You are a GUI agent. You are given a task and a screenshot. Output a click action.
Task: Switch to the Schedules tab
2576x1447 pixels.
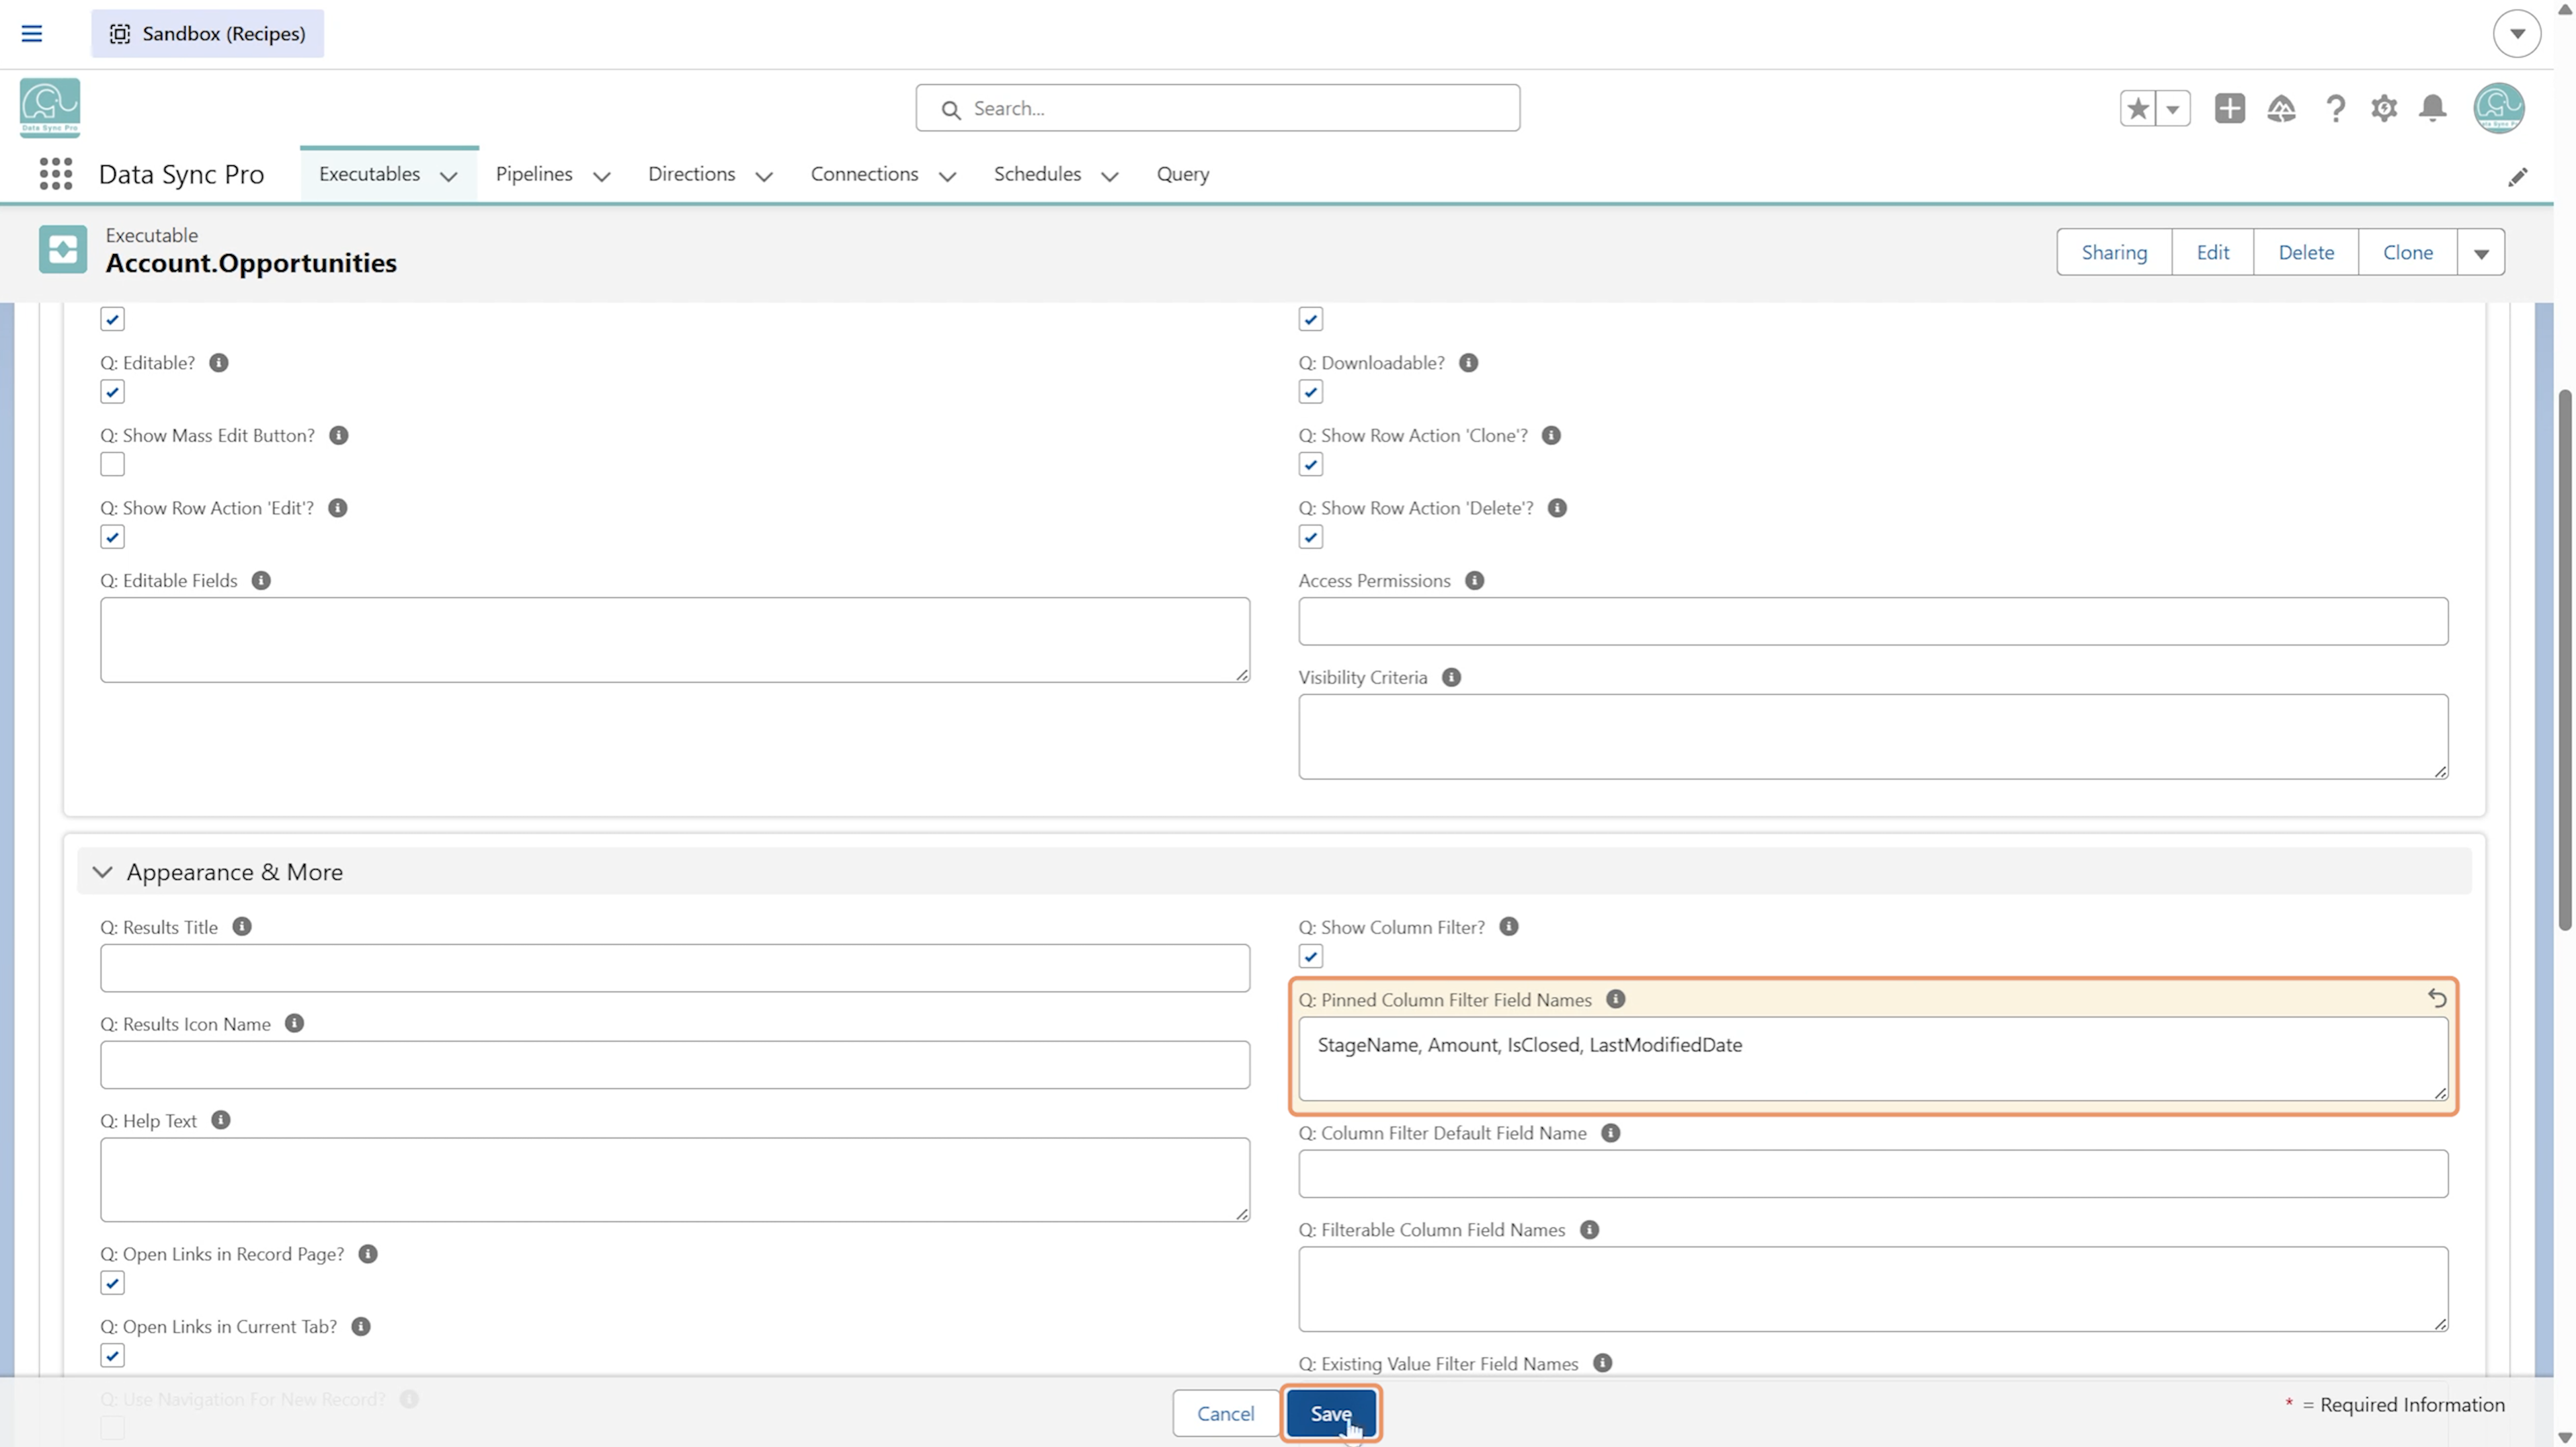click(x=1037, y=174)
